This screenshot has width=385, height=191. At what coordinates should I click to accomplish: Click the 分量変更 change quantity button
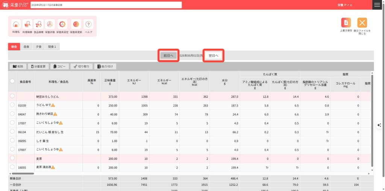(38, 66)
